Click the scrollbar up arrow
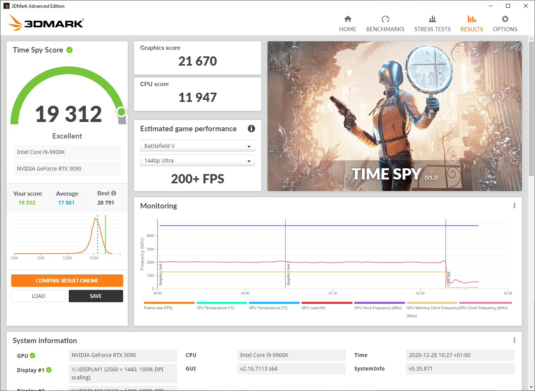The width and height of the screenshot is (535, 391). point(531,39)
